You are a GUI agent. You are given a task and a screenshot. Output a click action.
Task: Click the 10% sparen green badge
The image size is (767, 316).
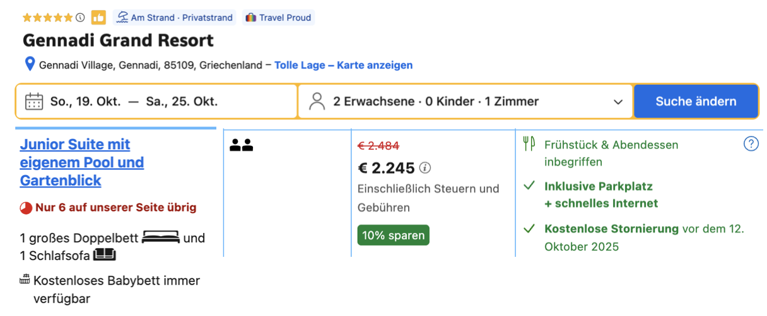pyautogui.click(x=394, y=235)
